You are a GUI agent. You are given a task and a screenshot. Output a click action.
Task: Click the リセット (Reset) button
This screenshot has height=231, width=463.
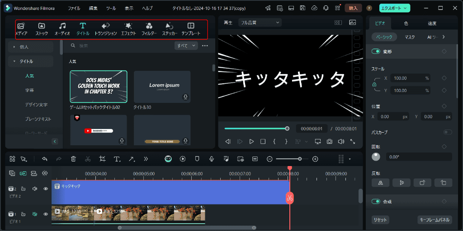tap(380, 220)
